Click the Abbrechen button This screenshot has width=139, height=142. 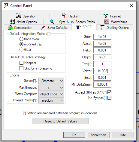click(x=98, y=135)
